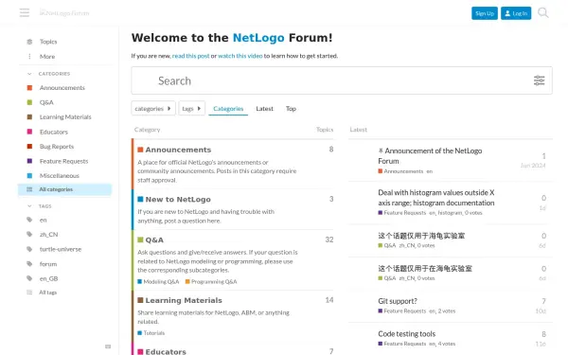Image resolution: width=568 pixels, height=355 pixels.
Task: Open the NetLogo link in the welcome heading
Action: [x=258, y=38]
